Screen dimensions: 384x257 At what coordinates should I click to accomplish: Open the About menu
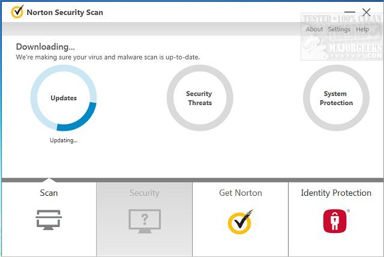point(314,29)
